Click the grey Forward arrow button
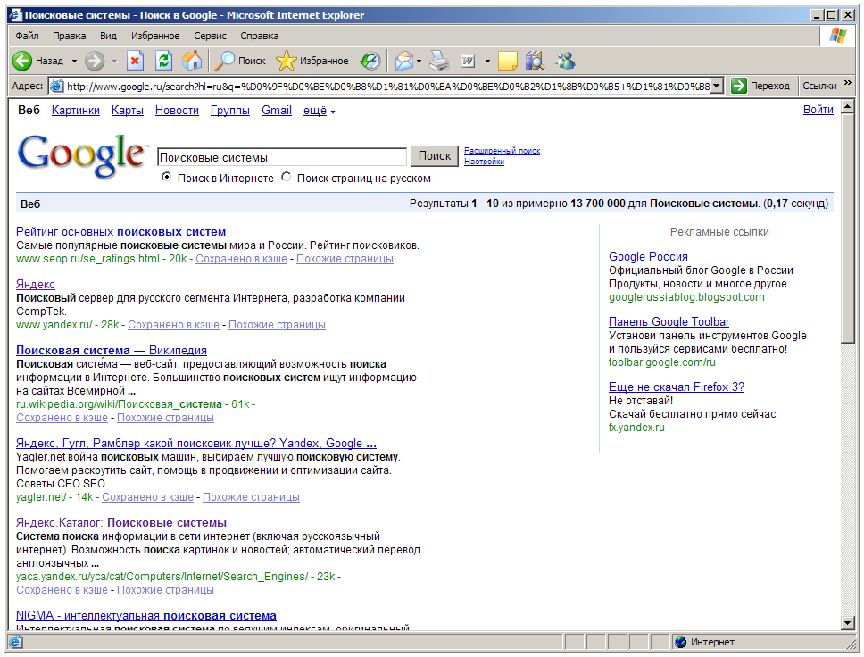 pyautogui.click(x=95, y=61)
